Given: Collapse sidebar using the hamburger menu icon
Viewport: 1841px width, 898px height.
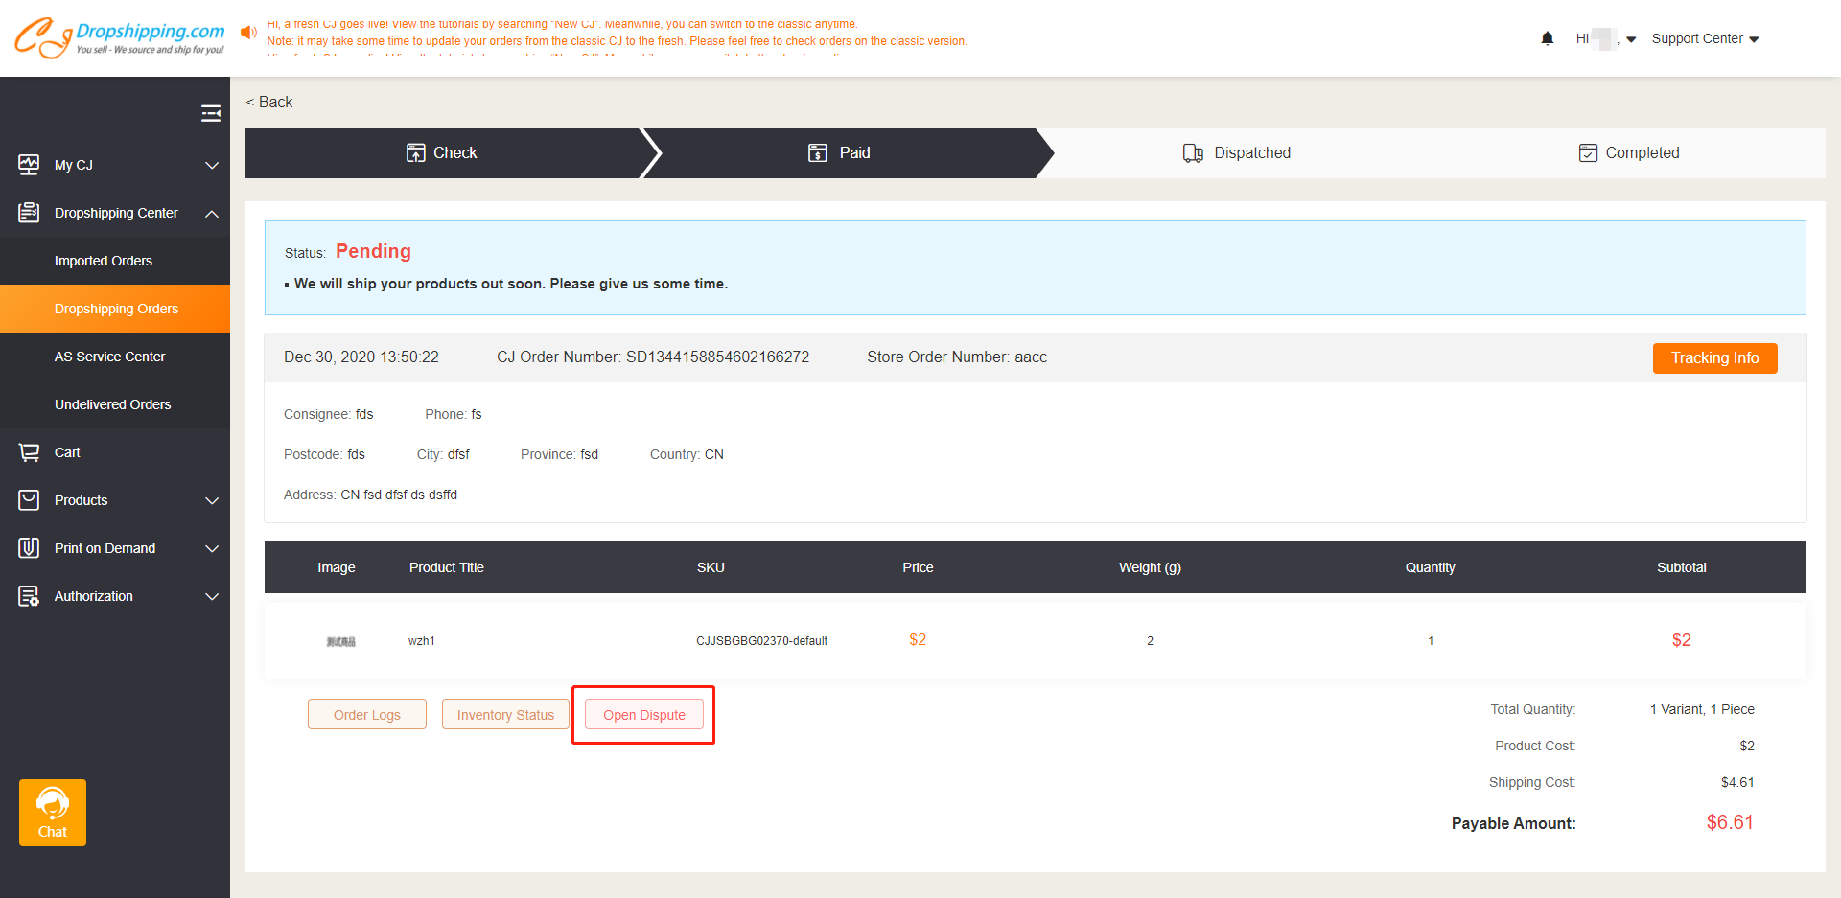Looking at the screenshot, I should point(211,114).
